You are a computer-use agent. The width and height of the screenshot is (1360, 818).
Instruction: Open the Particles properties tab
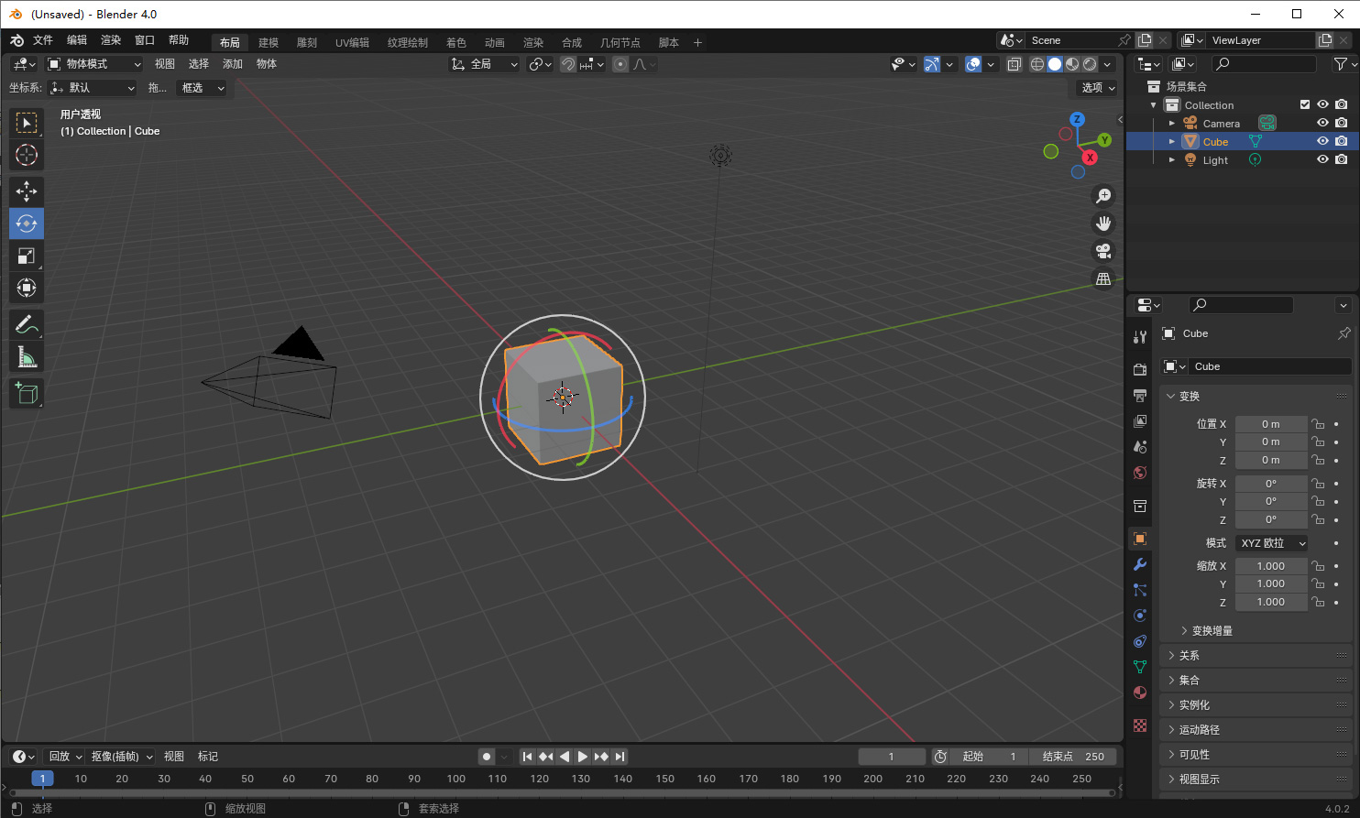click(1140, 590)
